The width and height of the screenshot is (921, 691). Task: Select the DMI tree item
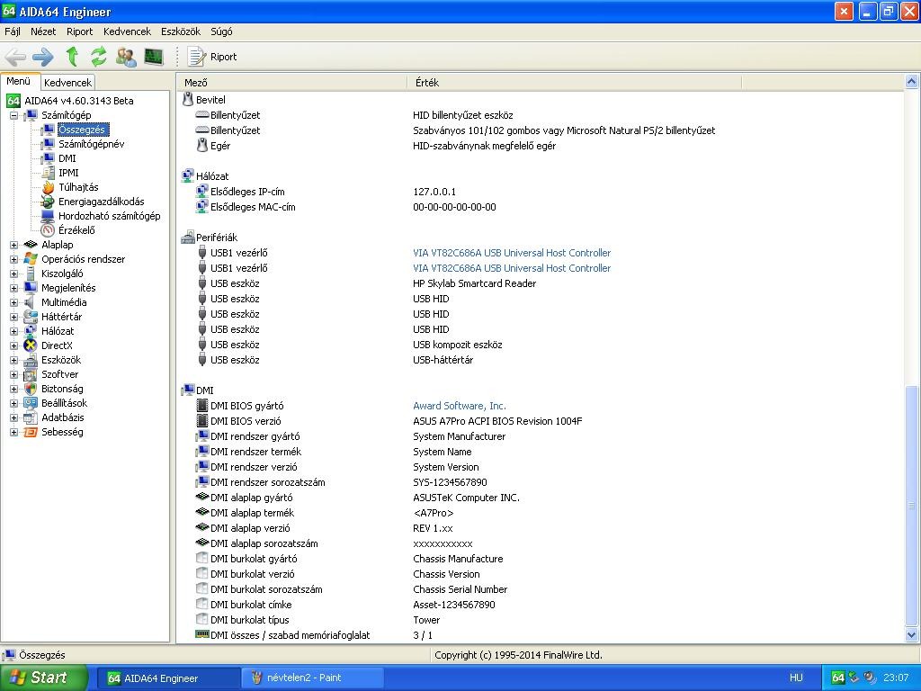click(x=67, y=158)
